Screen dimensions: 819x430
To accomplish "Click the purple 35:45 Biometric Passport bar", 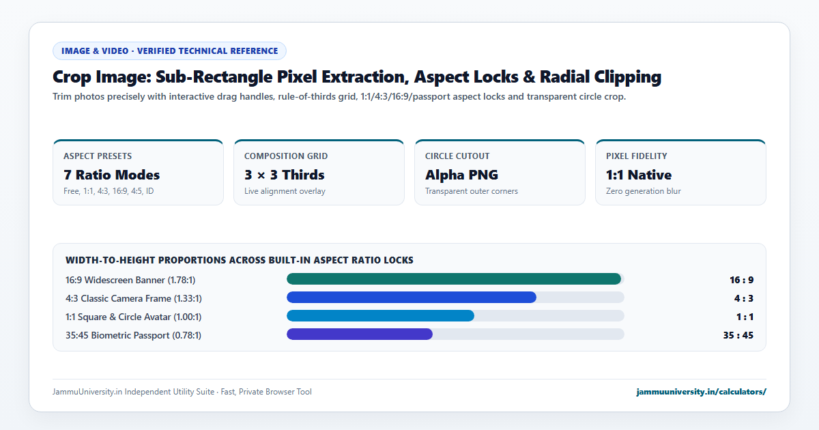I will coord(360,334).
